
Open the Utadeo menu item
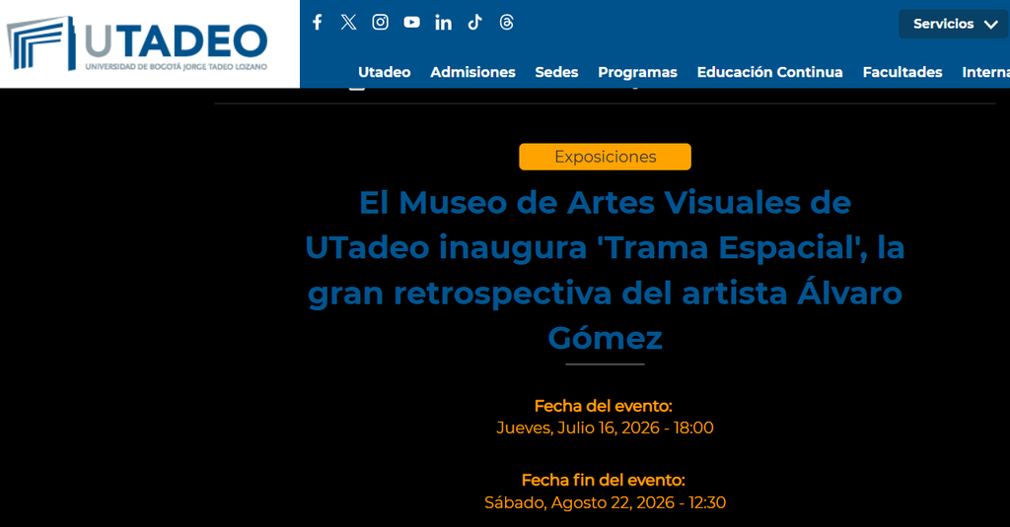[x=384, y=72]
